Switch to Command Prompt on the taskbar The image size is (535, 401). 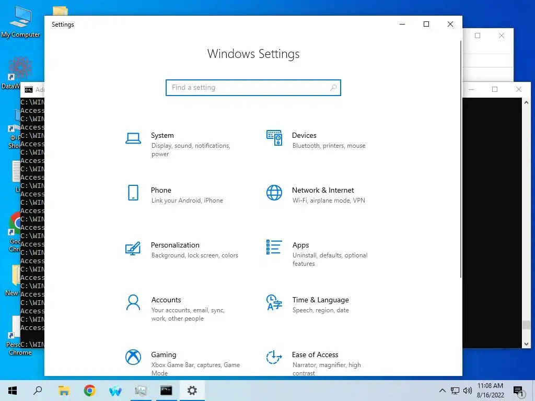[x=167, y=391]
